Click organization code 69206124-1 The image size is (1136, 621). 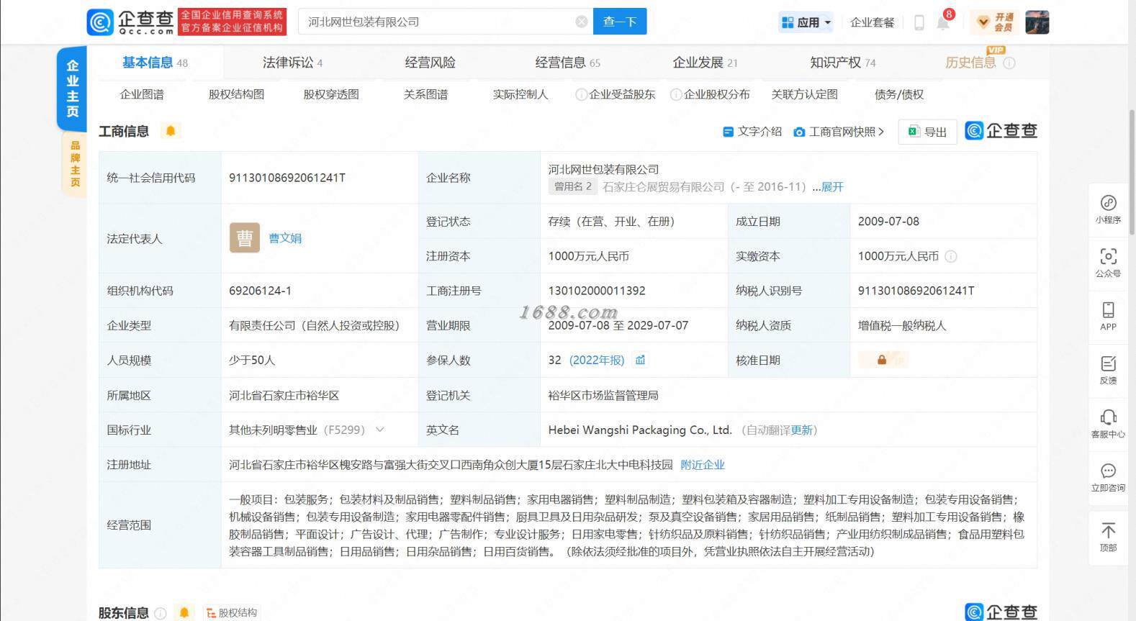tap(260, 291)
